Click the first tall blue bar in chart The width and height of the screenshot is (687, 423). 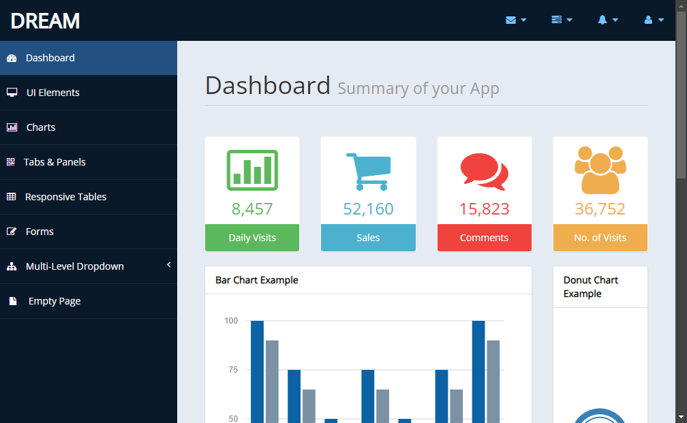pyautogui.click(x=257, y=372)
